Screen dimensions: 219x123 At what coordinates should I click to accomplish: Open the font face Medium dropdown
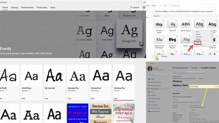(x=183, y=99)
